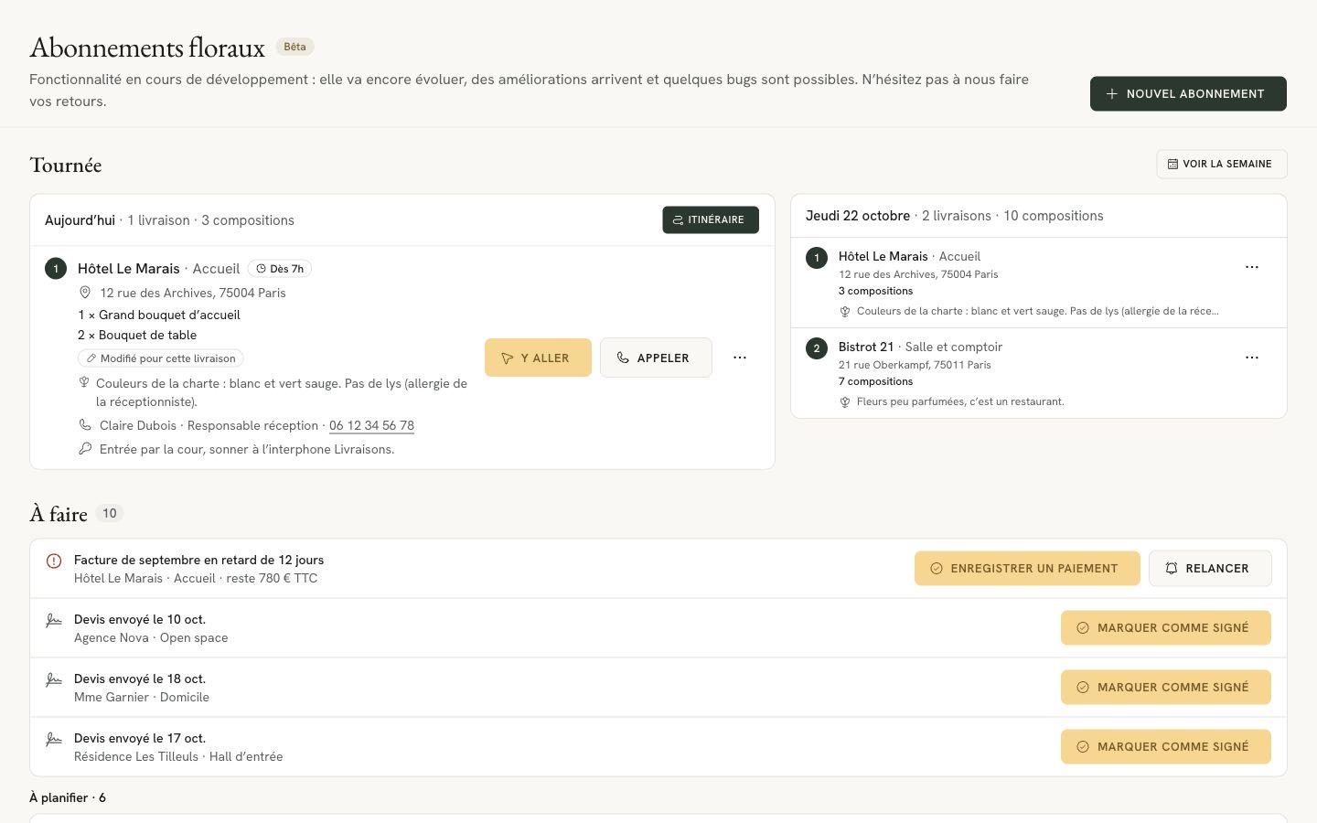Click the overdue invoice alert icon
The image size is (1317, 823).
[54, 561]
